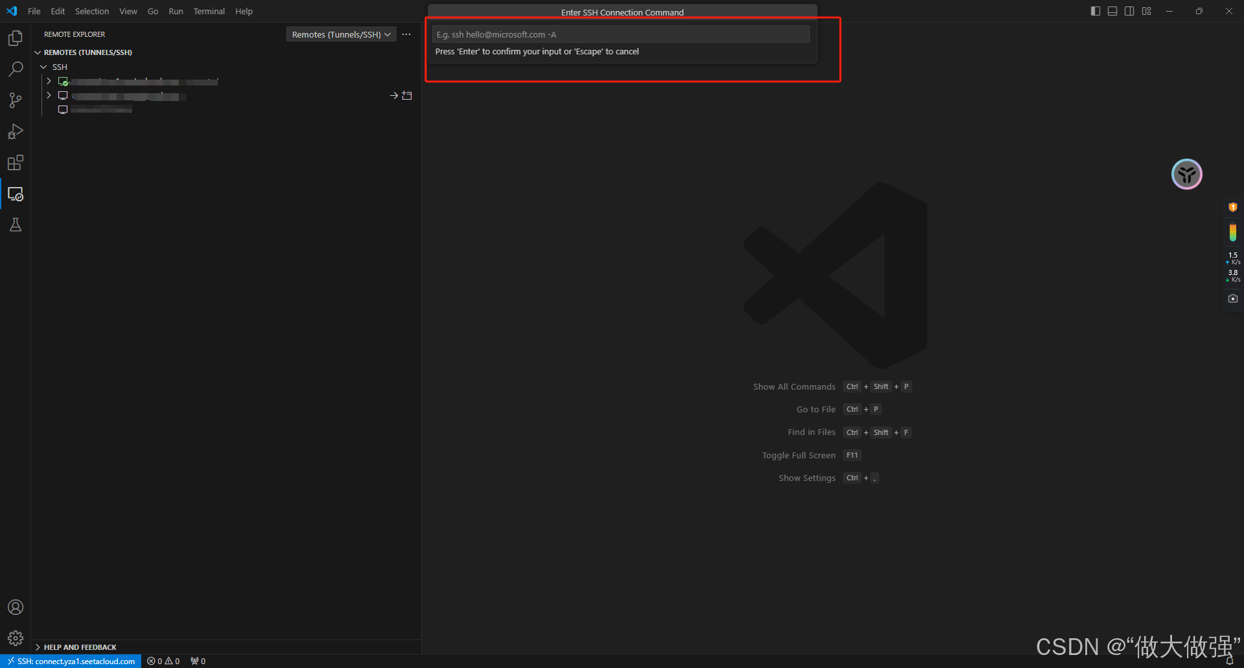1244x668 pixels.
Task: Focus the SSH connection command input field
Action: 621,34
